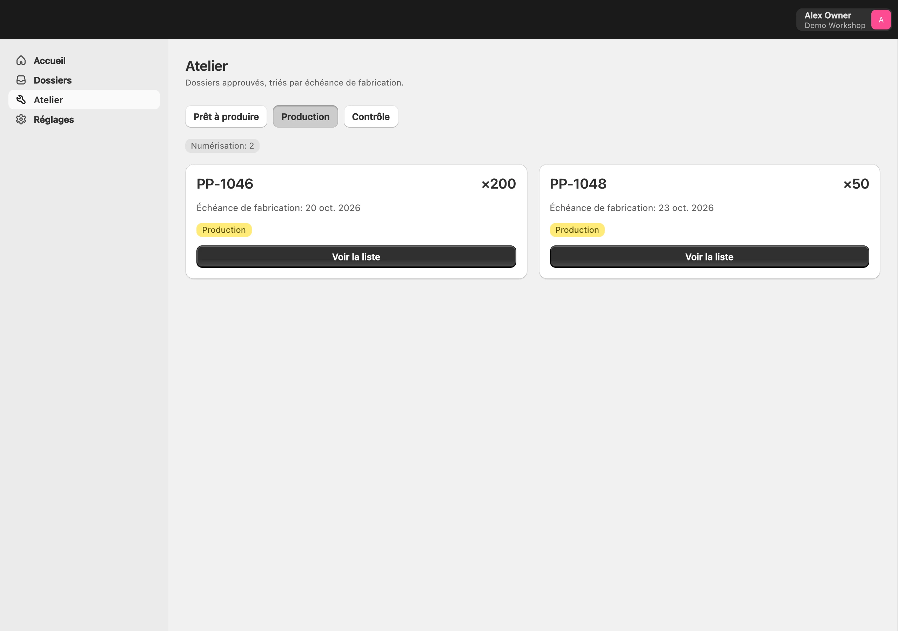The image size is (898, 631).
Task: Click the Dossiers inbox icon
Action: (x=21, y=80)
